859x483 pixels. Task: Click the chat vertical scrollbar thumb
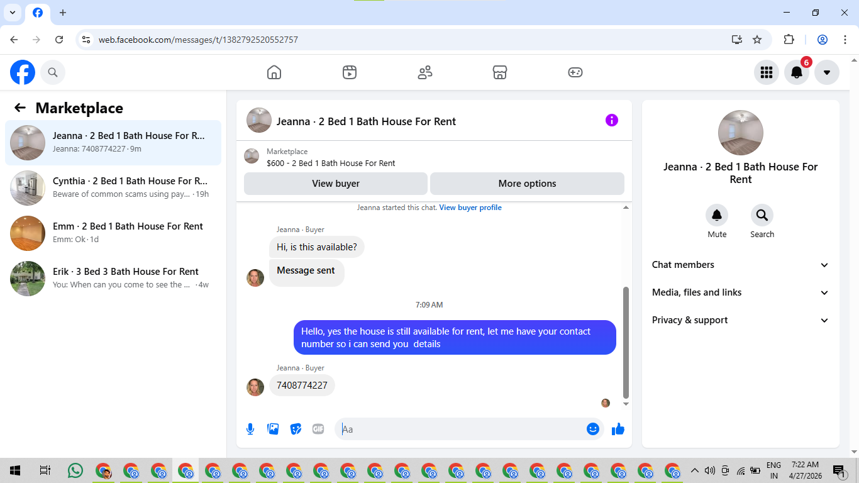[626, 342]
